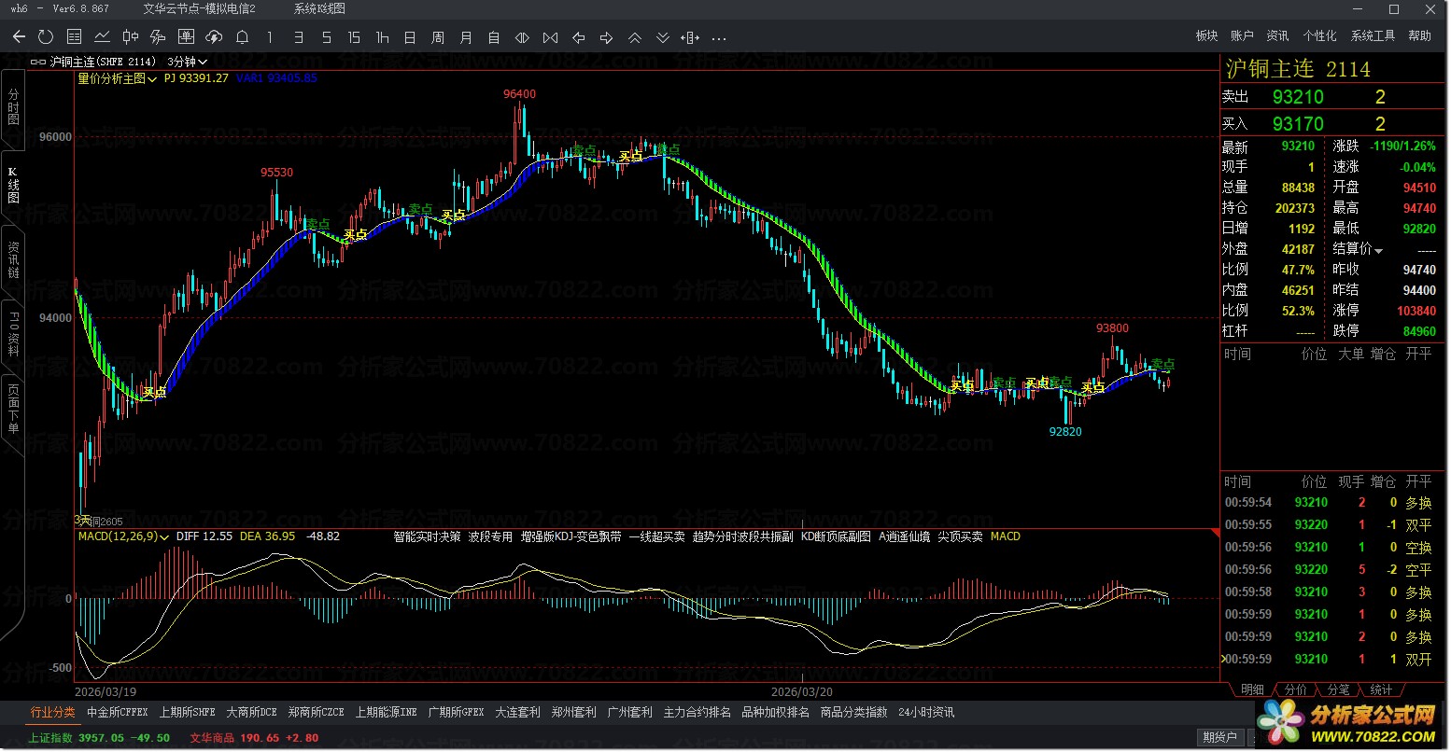Viewport: 1451px width, 752px height.
Task: Open the 分时图 side tab
Action: tap(13, 107)
